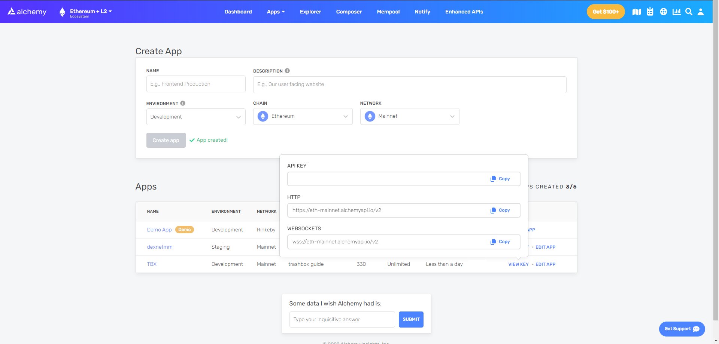The image size is (719, 344).
Task: Click the Demo badge next to Demo App
Action: tap(184, 230)
